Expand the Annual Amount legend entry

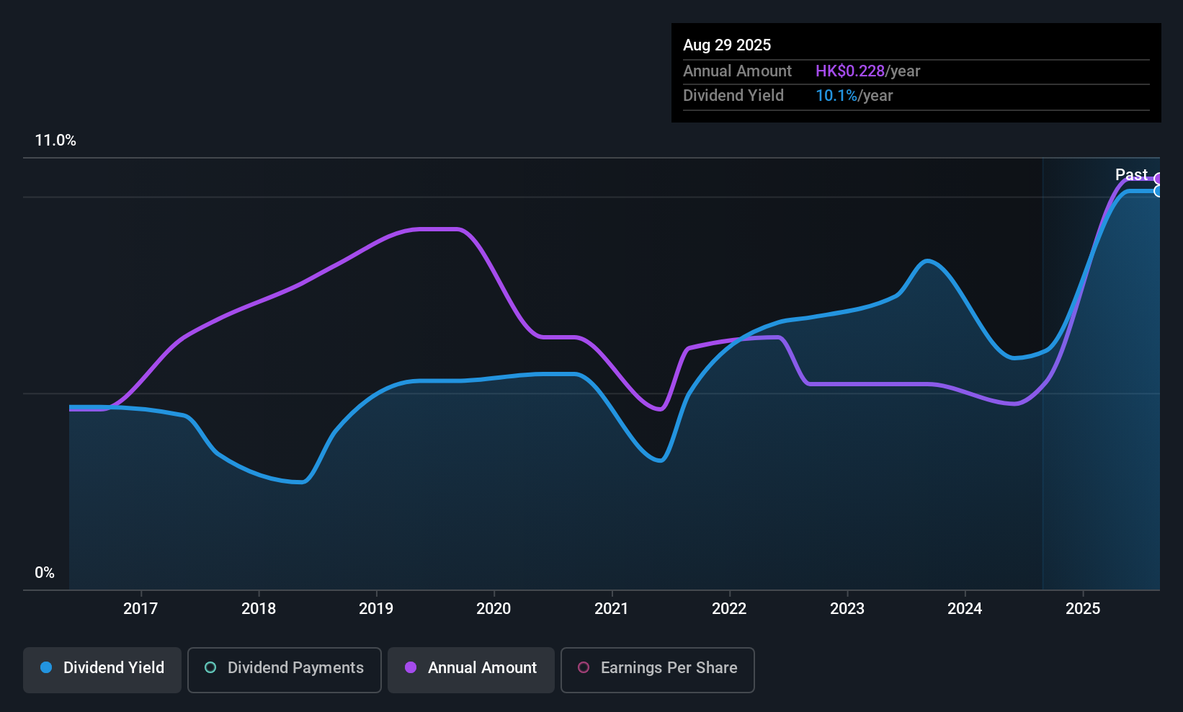pos(470,669)
